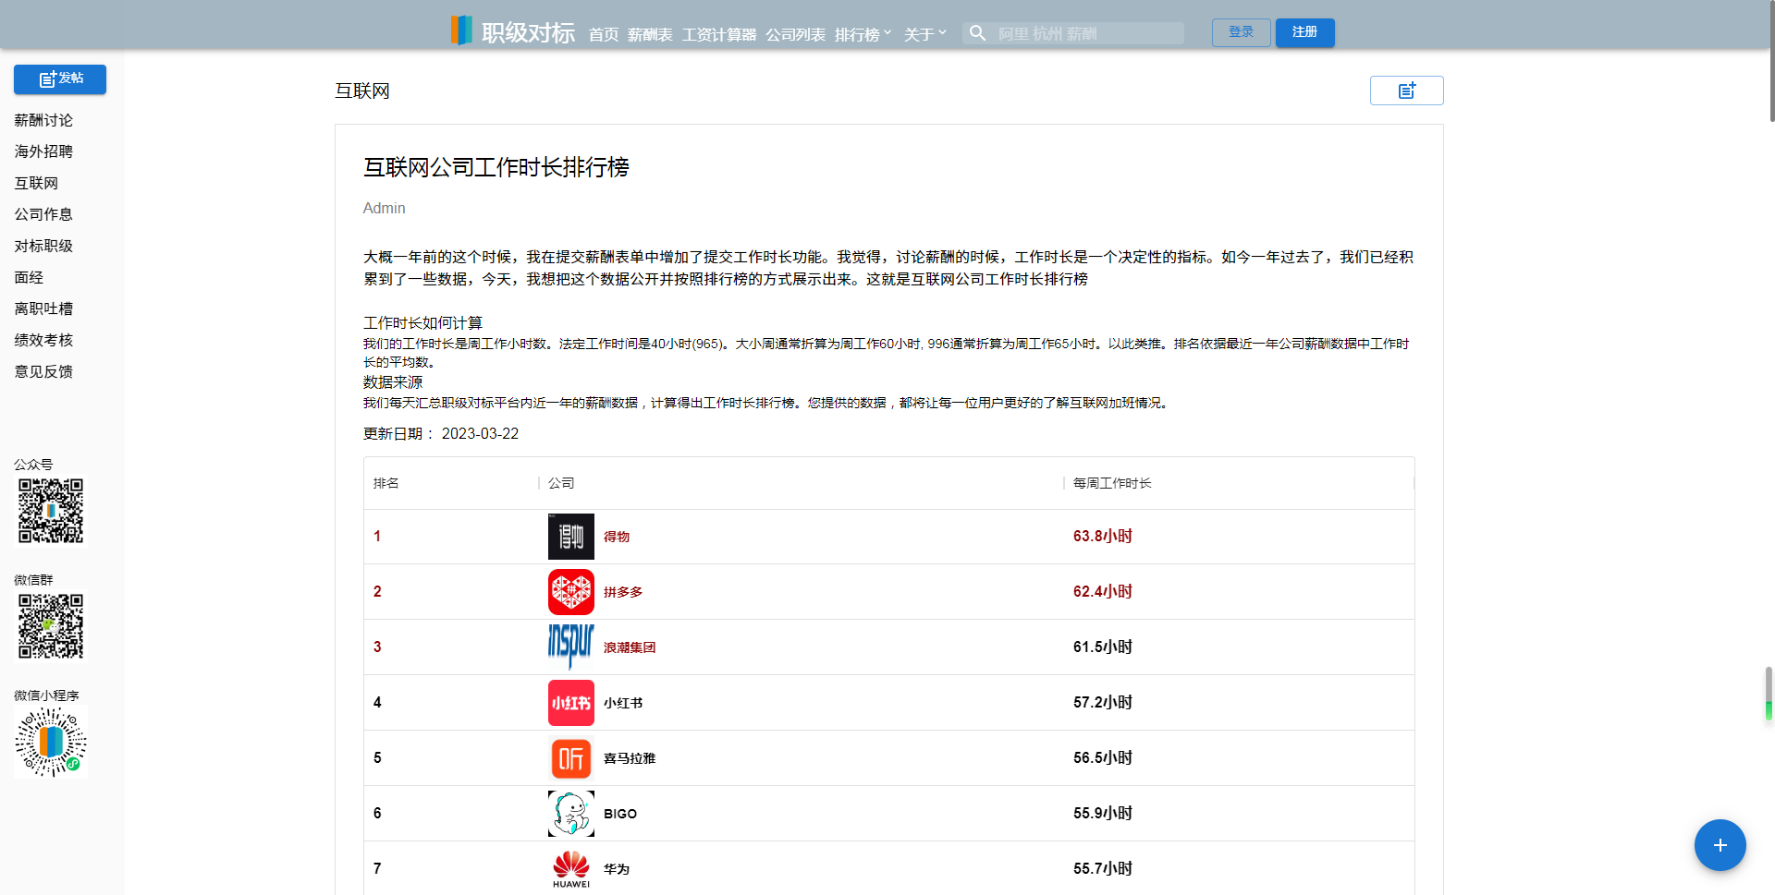The height and width of the screenshot is (895, 1775).
Task: Click the BIGO mascot logo
Action: [570, 814]
